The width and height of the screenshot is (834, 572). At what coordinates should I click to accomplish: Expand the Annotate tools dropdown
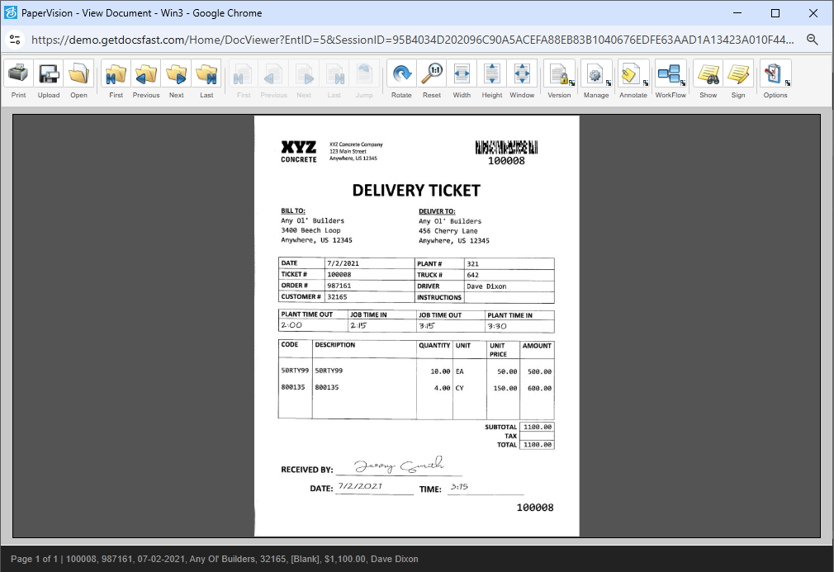coord(633,75)
